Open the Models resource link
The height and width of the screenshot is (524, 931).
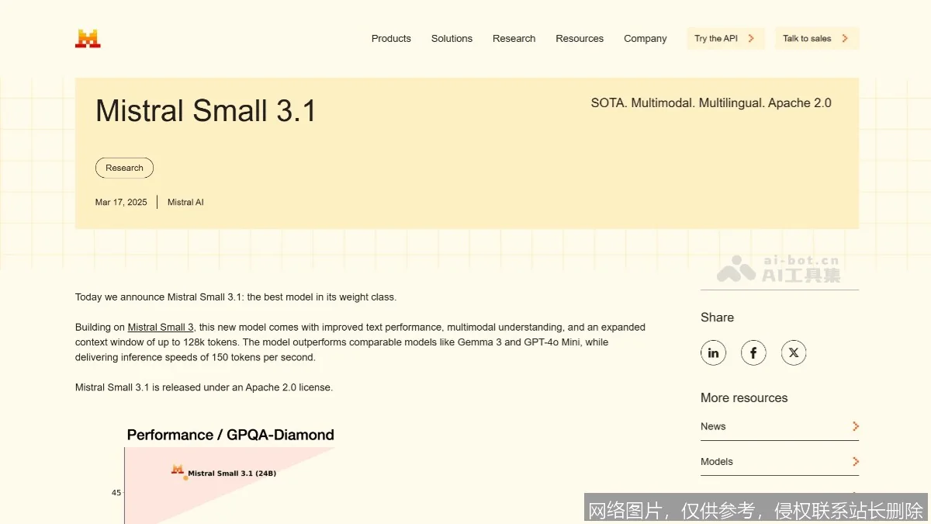click(780, 461)
